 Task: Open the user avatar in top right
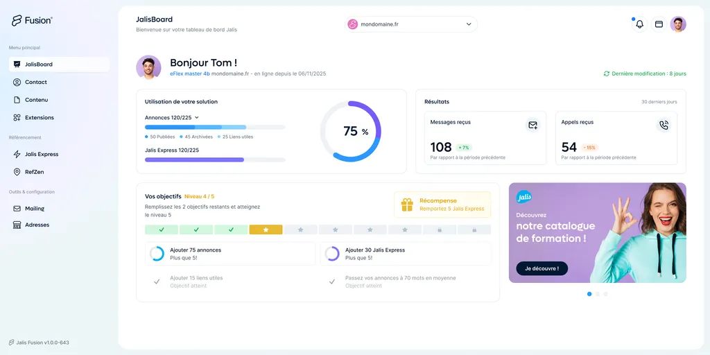678,24
